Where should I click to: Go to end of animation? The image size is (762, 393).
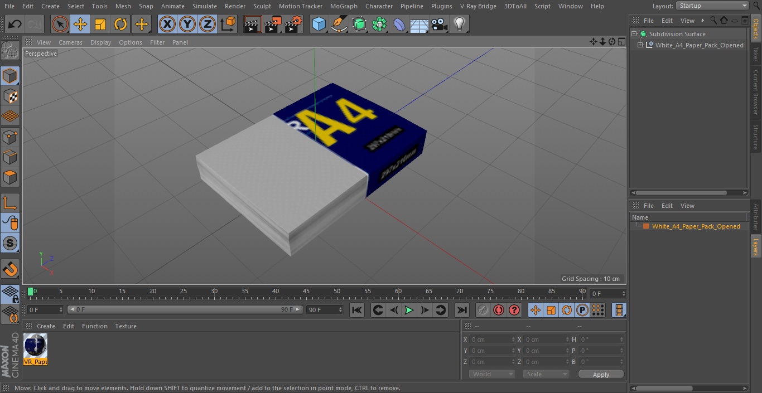click(x=462, y=310)
